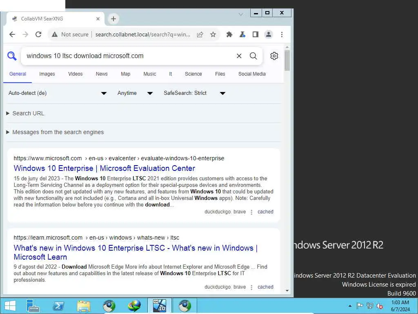Bookmark this page with the star icon
418x314 pixels.
(x=213, y=34)
